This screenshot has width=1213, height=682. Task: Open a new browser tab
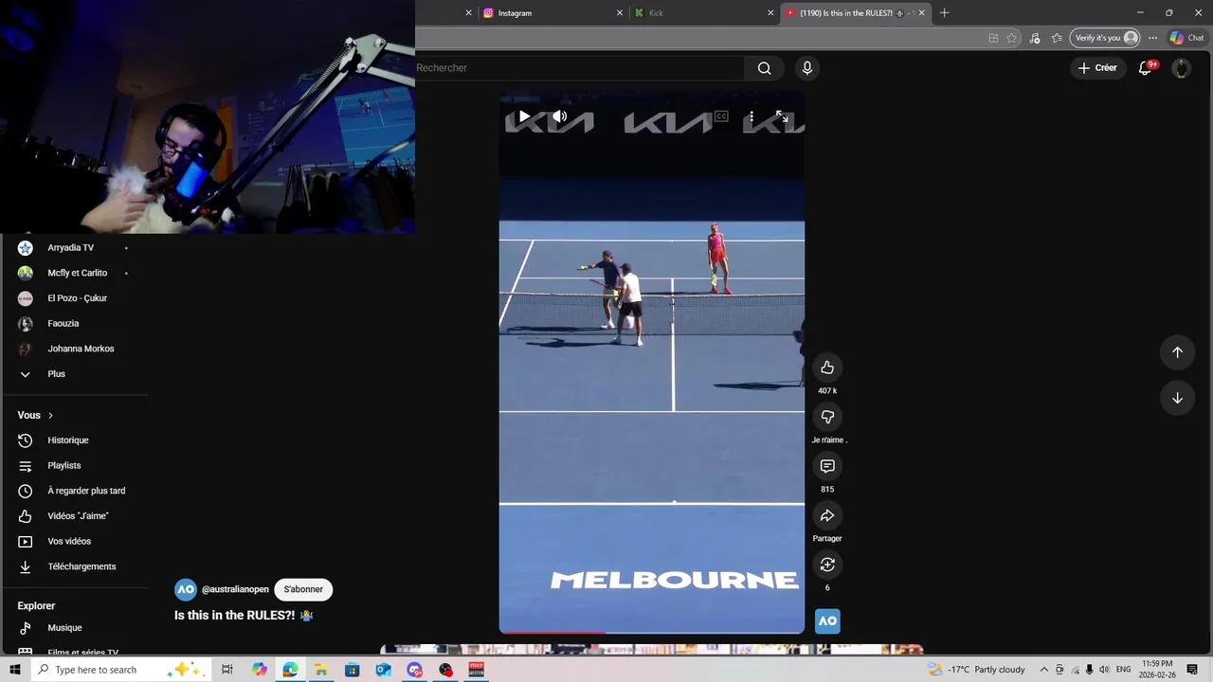pyautogui.click(x=944, y=13)
